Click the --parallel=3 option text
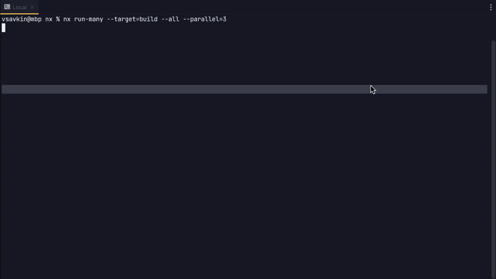 coord(204,19)
